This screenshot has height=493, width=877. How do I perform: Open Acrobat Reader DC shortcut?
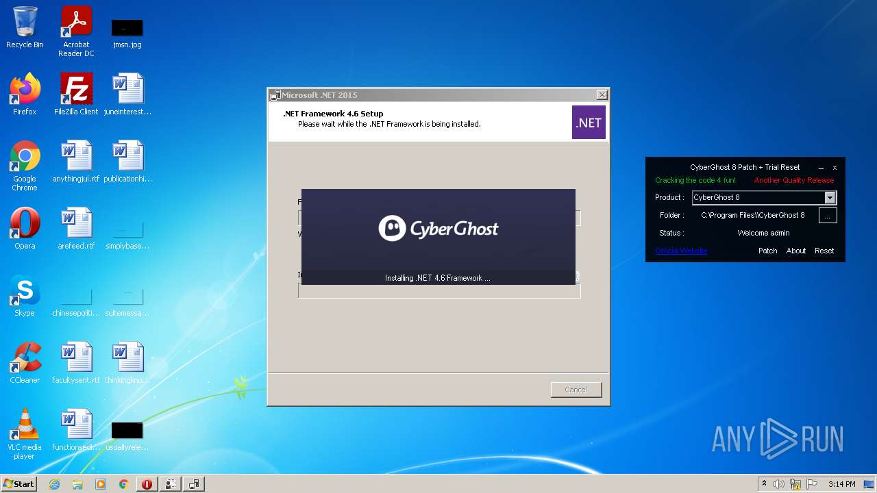coord(76,31)
